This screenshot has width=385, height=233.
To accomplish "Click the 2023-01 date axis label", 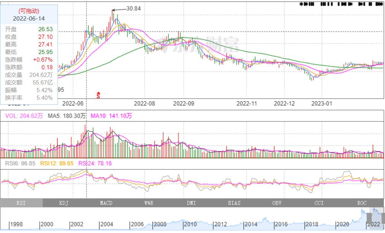I will (x=322, y=104).
